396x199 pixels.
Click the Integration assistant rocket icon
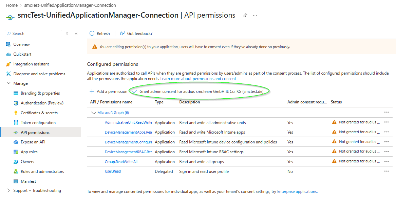[8, 64]
